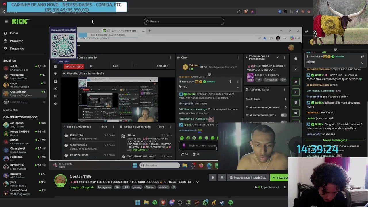
Task: Open Windows Start on bottom taskbar
Action: (138, 203)
